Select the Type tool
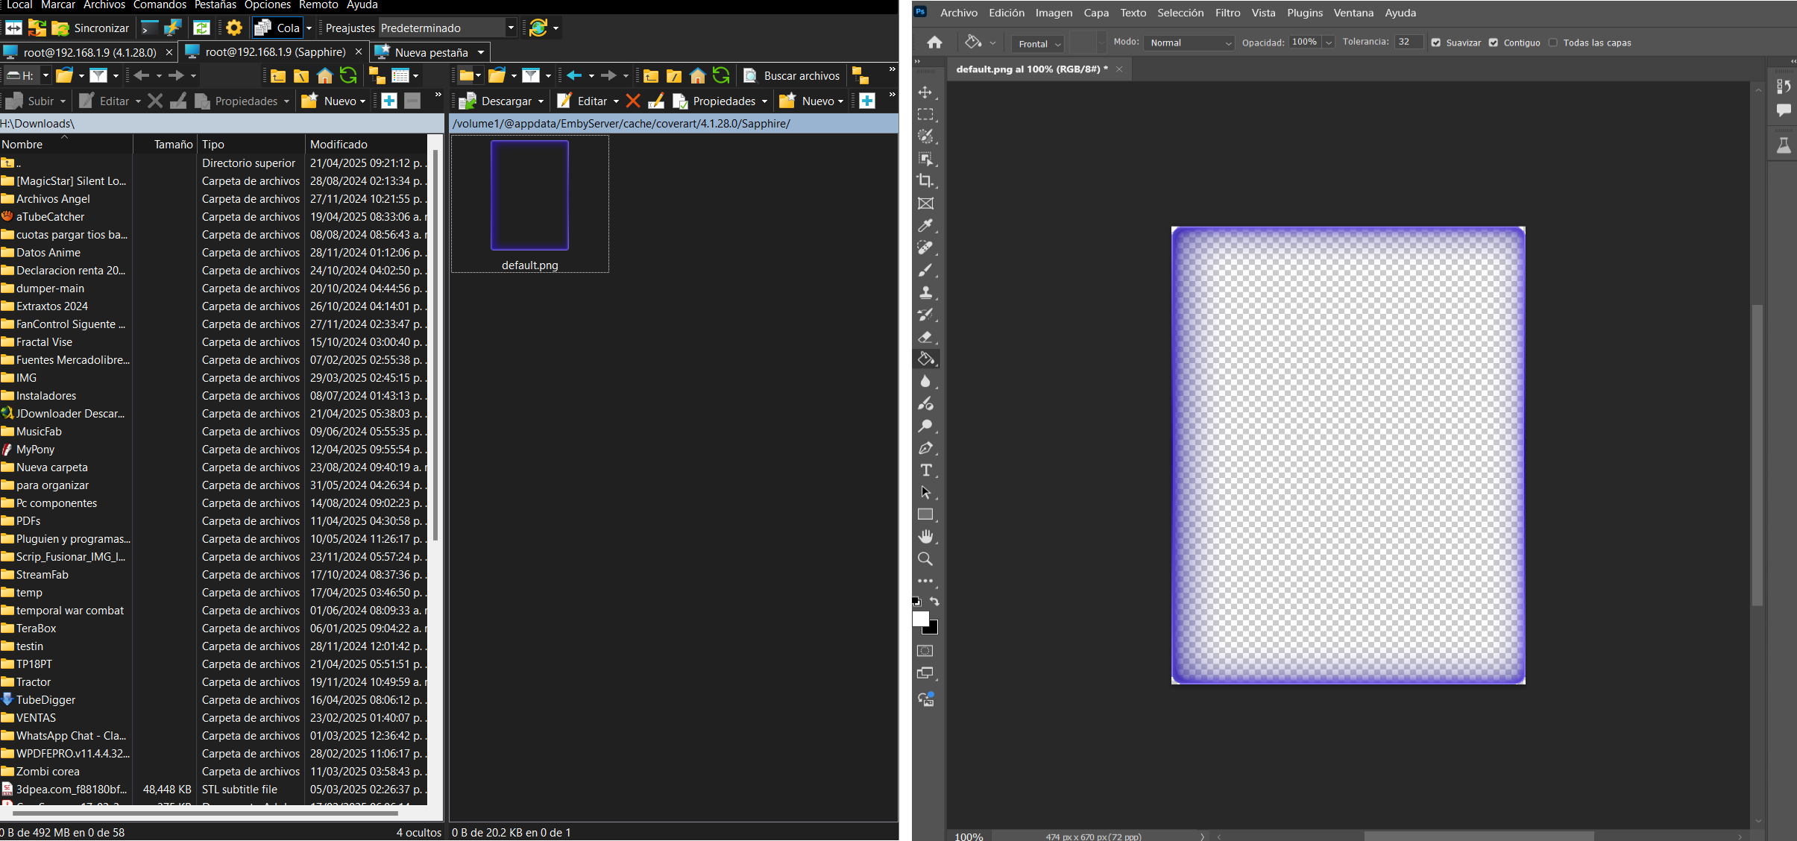 (x=926, y=470)
